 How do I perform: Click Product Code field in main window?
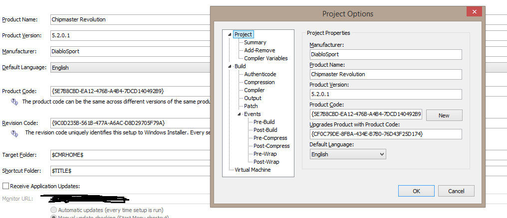[130, 91]
